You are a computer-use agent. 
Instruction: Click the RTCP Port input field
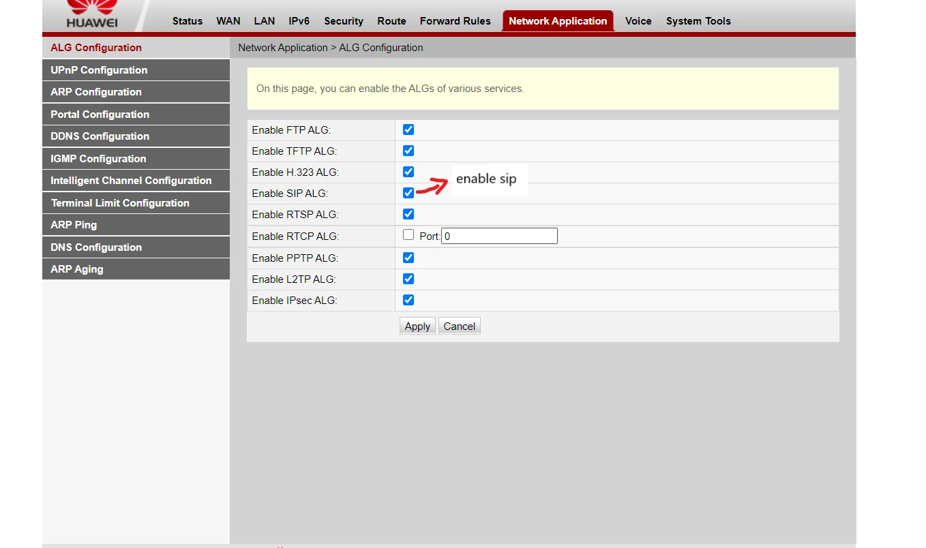coord(499,236)
